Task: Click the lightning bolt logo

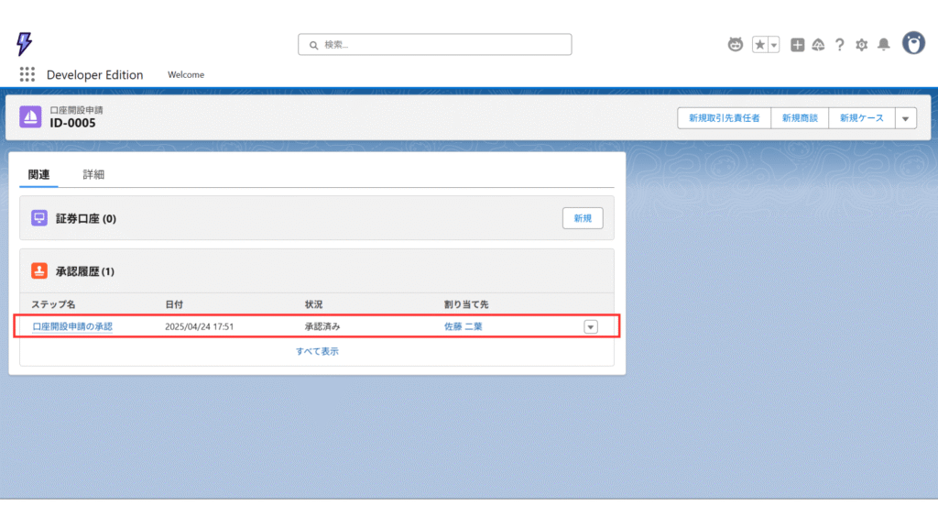Action: click(x=24, y=44)
